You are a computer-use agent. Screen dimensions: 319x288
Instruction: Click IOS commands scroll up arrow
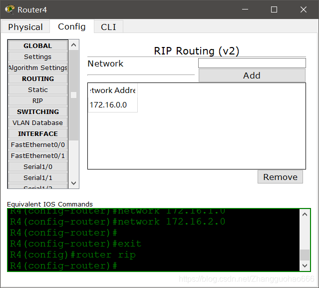tap(305, 214)
